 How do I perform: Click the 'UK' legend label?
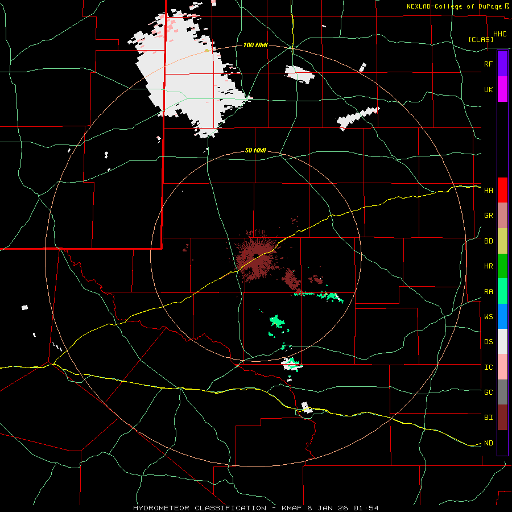(488, 89)
